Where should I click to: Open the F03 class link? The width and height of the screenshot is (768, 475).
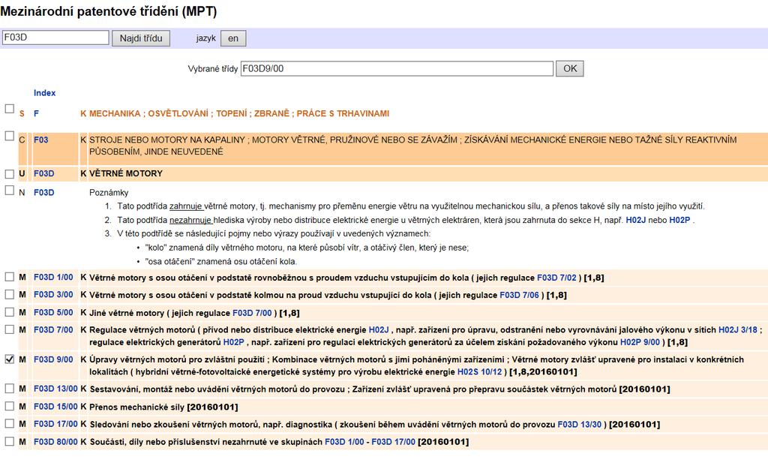point(41,140)
